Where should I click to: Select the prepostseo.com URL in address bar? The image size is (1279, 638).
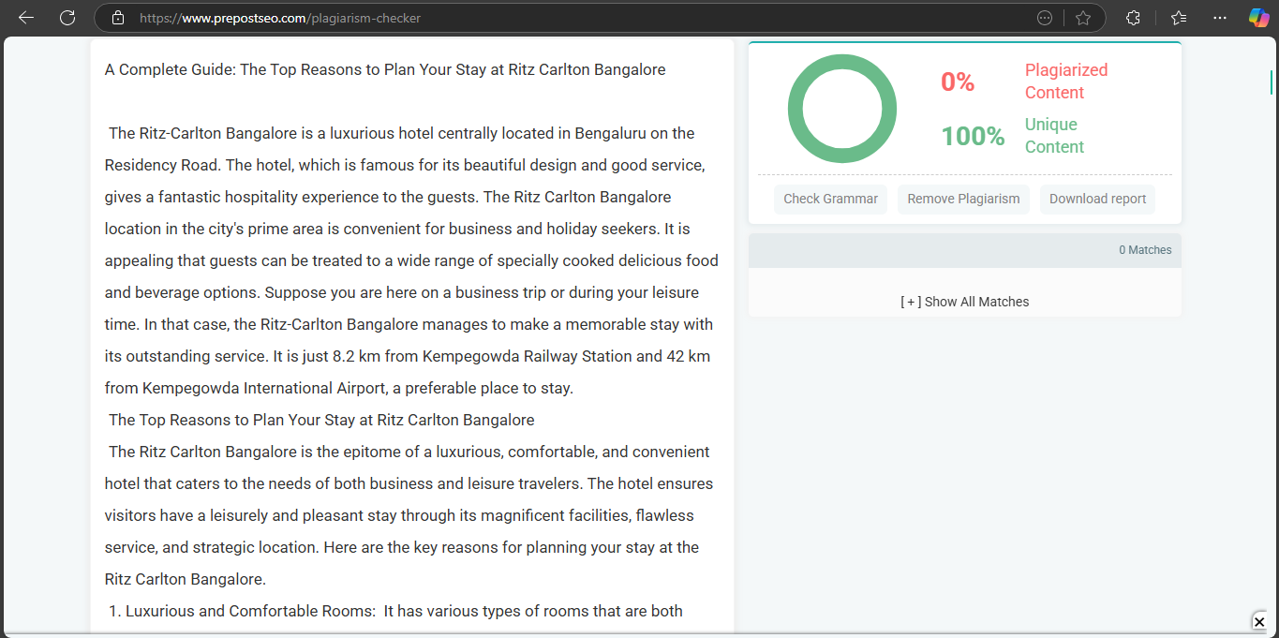[x=280, y=18]
